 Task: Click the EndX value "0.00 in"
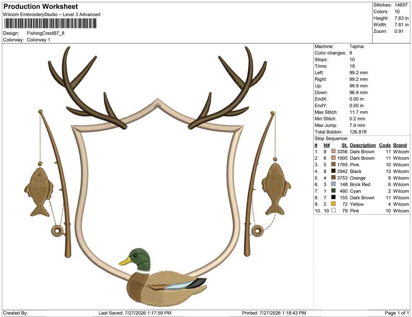(357, 99)
